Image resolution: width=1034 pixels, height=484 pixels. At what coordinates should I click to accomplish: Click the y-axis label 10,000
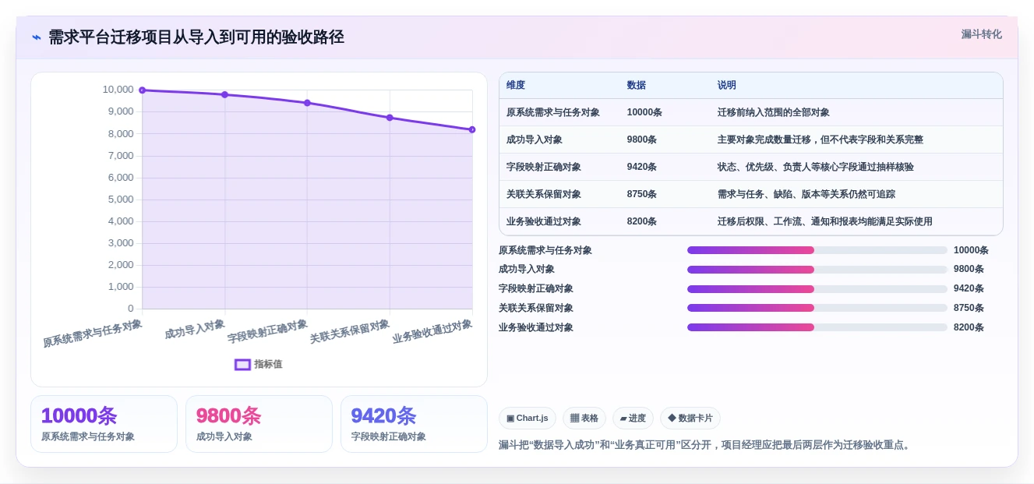[118, 90]
